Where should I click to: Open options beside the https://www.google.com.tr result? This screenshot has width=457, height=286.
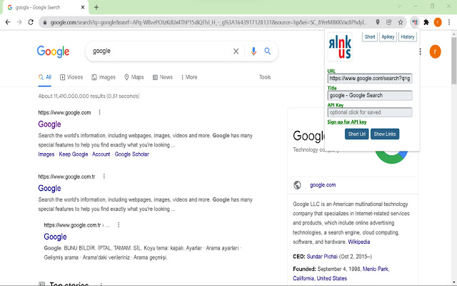104,177
